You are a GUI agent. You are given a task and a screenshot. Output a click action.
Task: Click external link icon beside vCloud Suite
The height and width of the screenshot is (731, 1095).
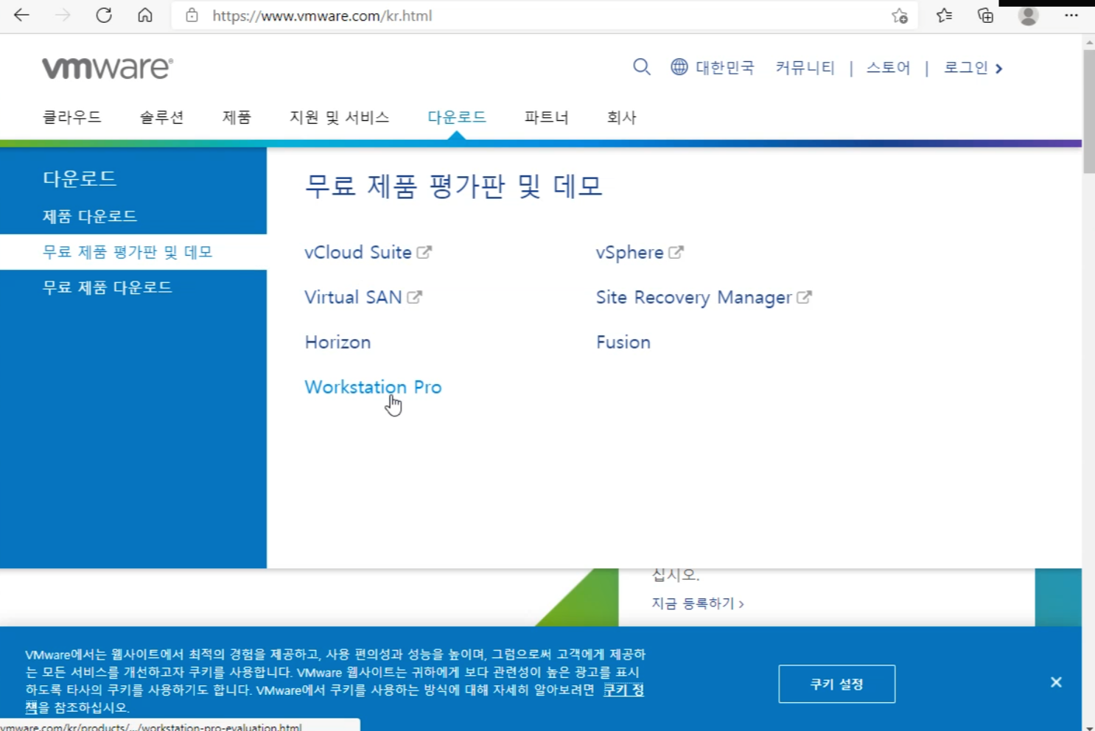(x=424, y=252)
